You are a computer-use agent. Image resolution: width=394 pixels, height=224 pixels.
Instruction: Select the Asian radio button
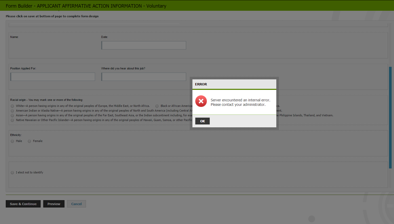point(12,116)
